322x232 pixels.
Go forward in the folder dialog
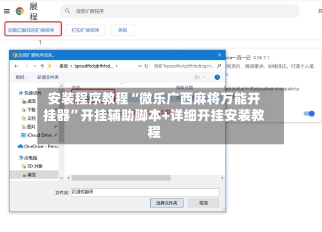click(x=26, y=66)
